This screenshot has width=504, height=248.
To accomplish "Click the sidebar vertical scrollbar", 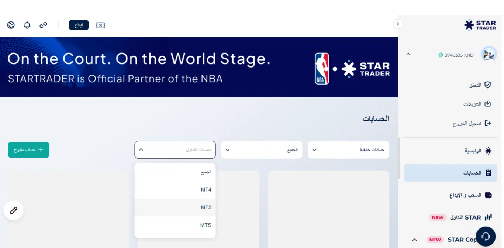I will pos(399,158).
